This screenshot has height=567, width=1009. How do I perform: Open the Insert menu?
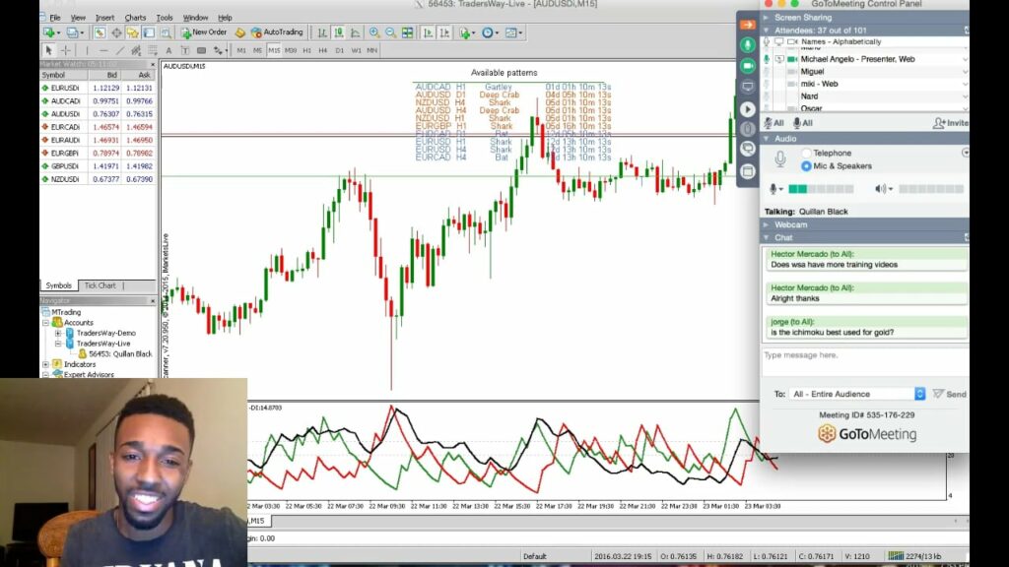click(x=104, y=18)
